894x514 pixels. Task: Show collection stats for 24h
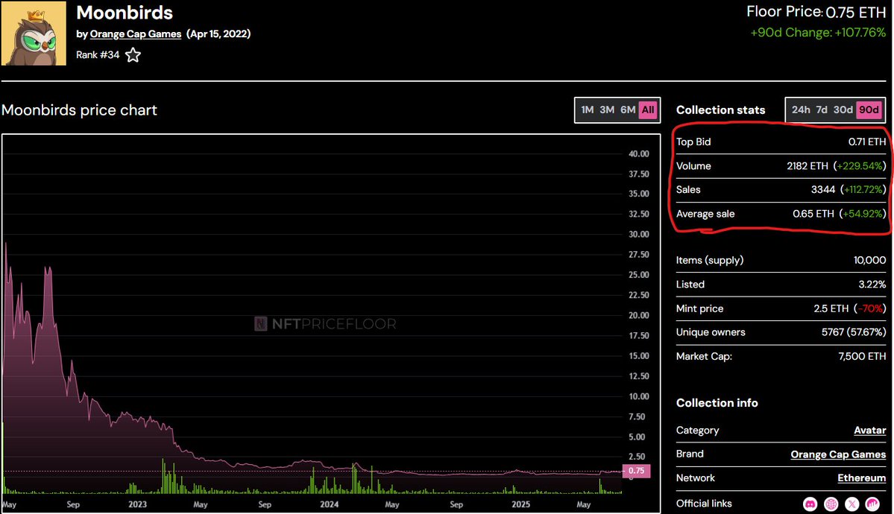pyautogui.click(x=801, y=110)
